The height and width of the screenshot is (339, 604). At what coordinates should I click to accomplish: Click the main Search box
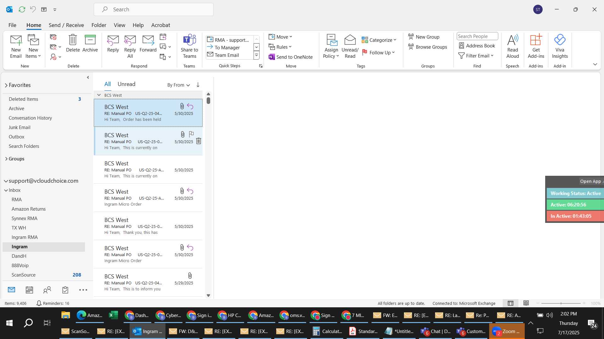[x=154, y=9]
